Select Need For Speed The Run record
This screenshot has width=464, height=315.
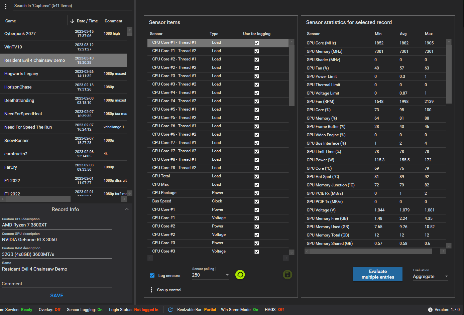tap(63, 127)
